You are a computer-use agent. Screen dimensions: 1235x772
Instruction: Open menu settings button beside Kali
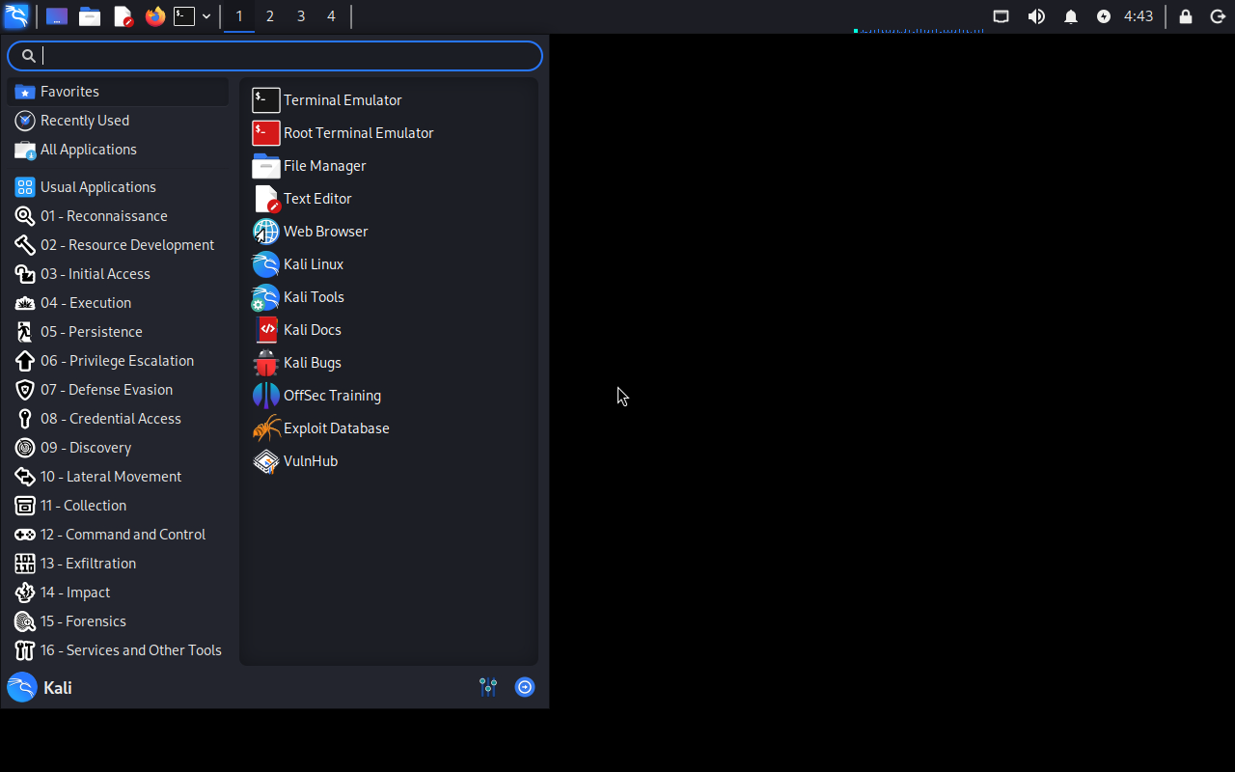click(x=488, y=687)
